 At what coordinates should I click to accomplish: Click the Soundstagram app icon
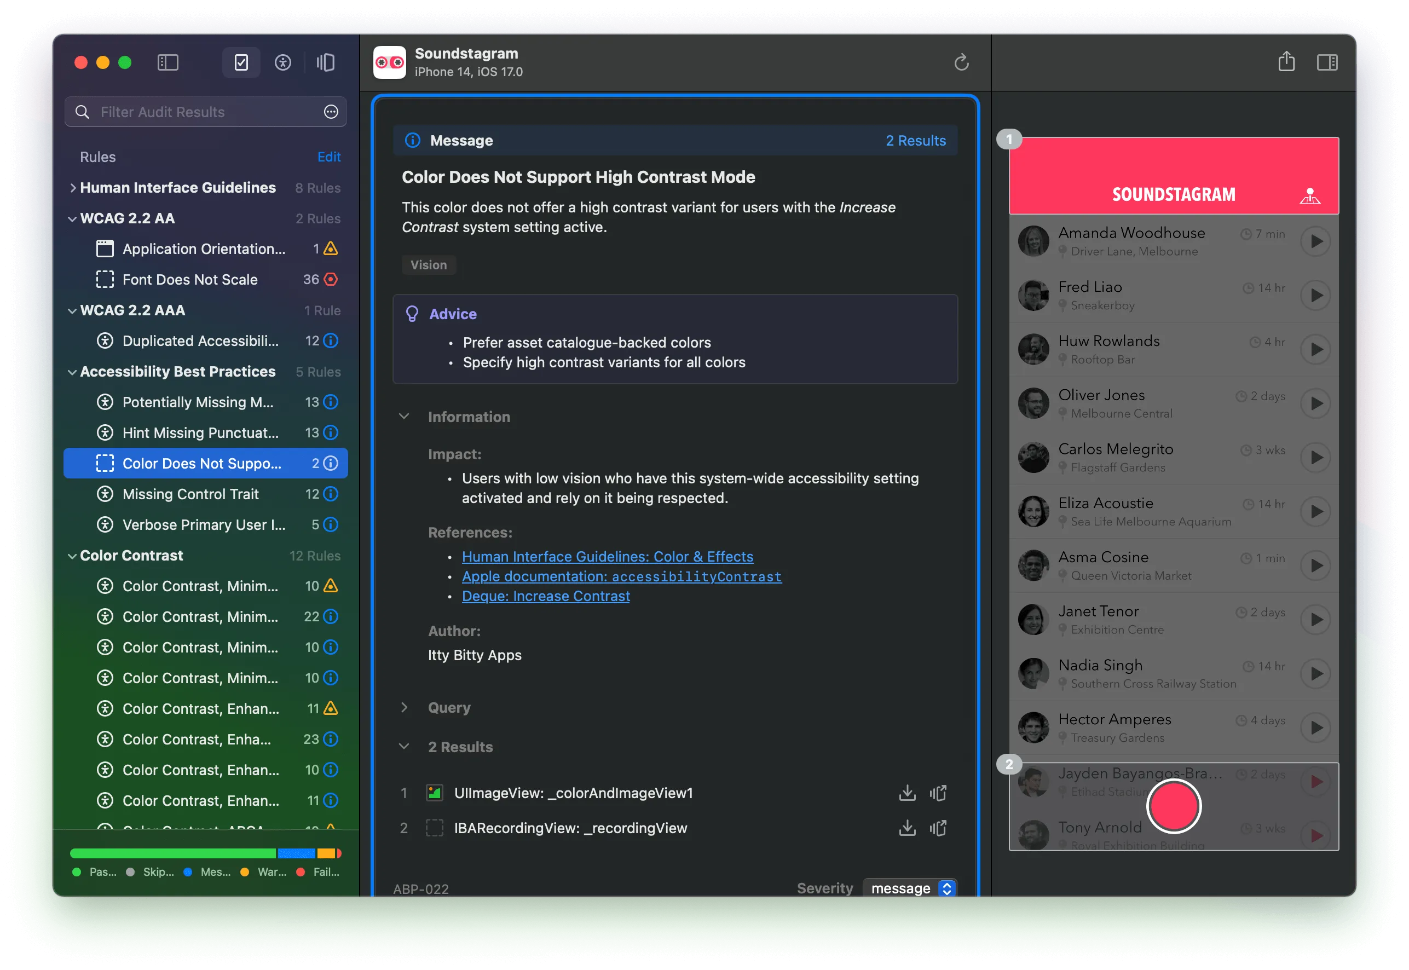point(389,62)
